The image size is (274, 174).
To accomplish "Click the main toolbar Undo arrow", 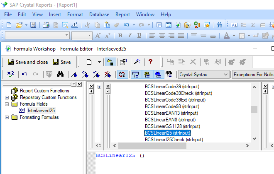I will pos(127,25).
